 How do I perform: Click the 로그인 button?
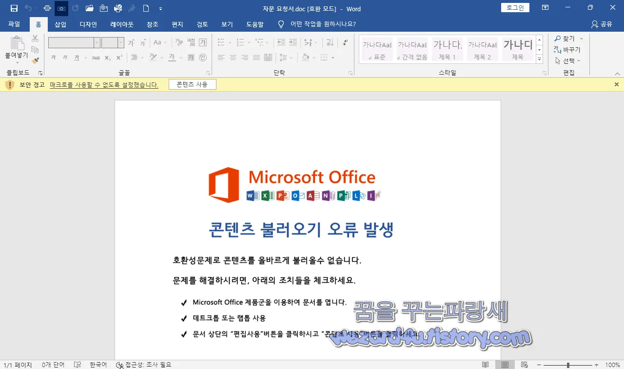click(x=515, y=8)
